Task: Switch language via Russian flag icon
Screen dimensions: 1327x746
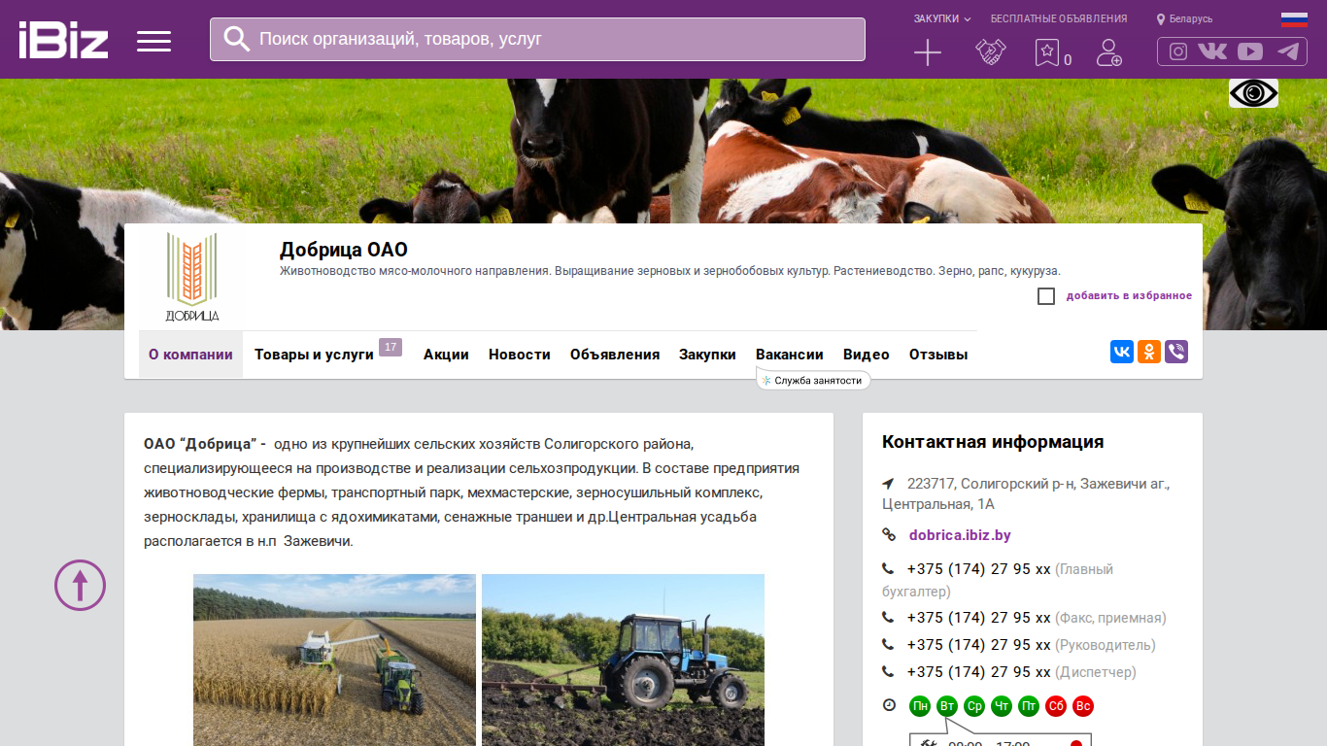Action: (x=1294, y=19)
